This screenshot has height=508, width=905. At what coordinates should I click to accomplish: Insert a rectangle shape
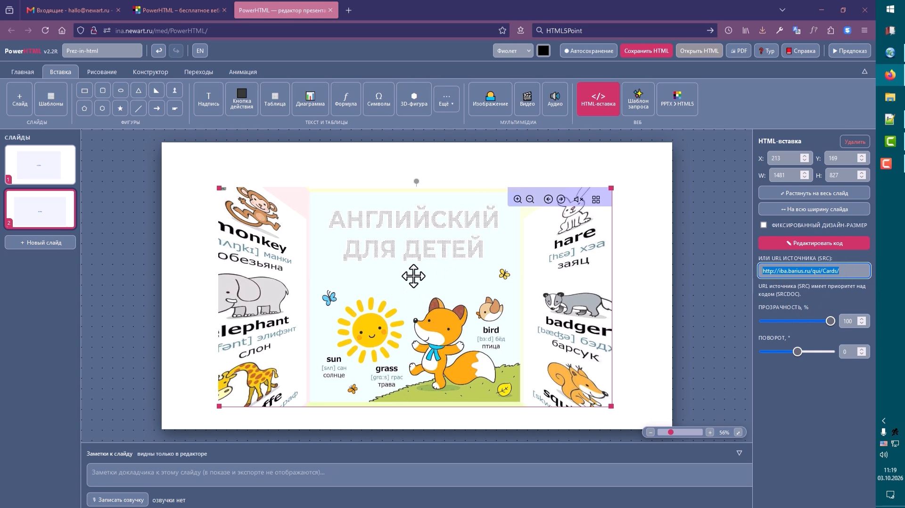(84, 90)
